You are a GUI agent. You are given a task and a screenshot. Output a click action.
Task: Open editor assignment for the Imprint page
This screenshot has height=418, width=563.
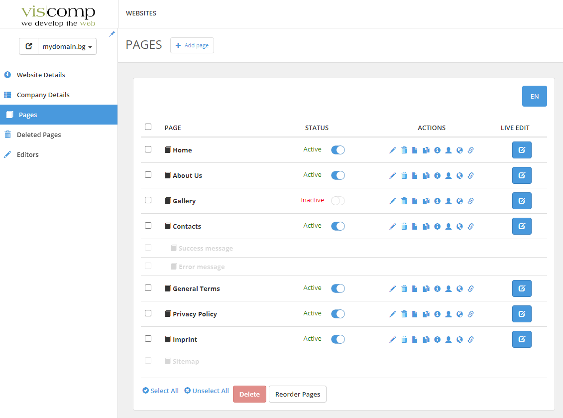pyautogui.click(x=448, y=339)
